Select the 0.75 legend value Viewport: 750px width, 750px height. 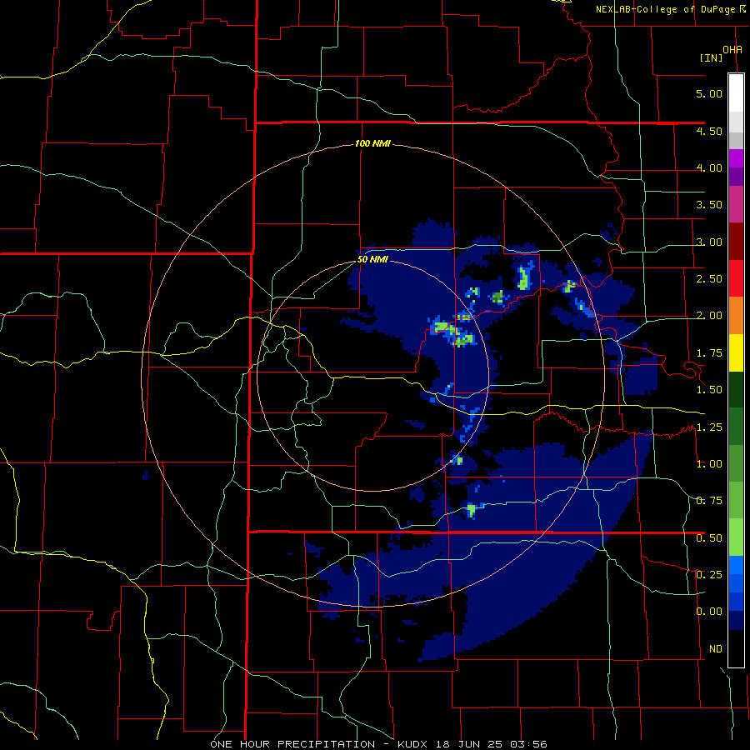709,501
